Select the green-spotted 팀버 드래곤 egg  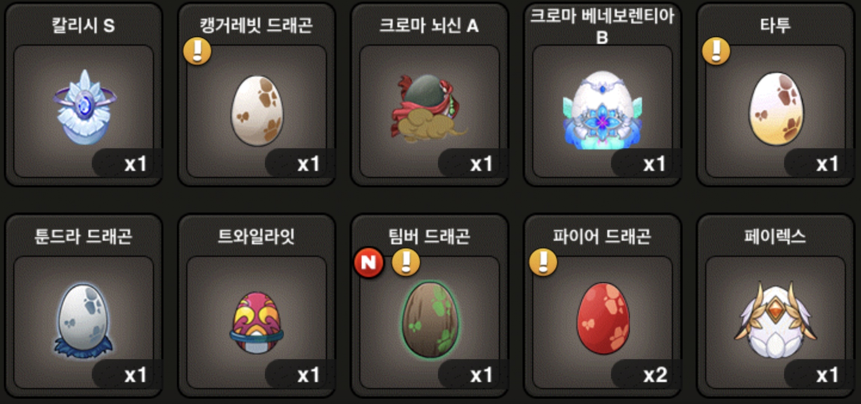[430, 320]
